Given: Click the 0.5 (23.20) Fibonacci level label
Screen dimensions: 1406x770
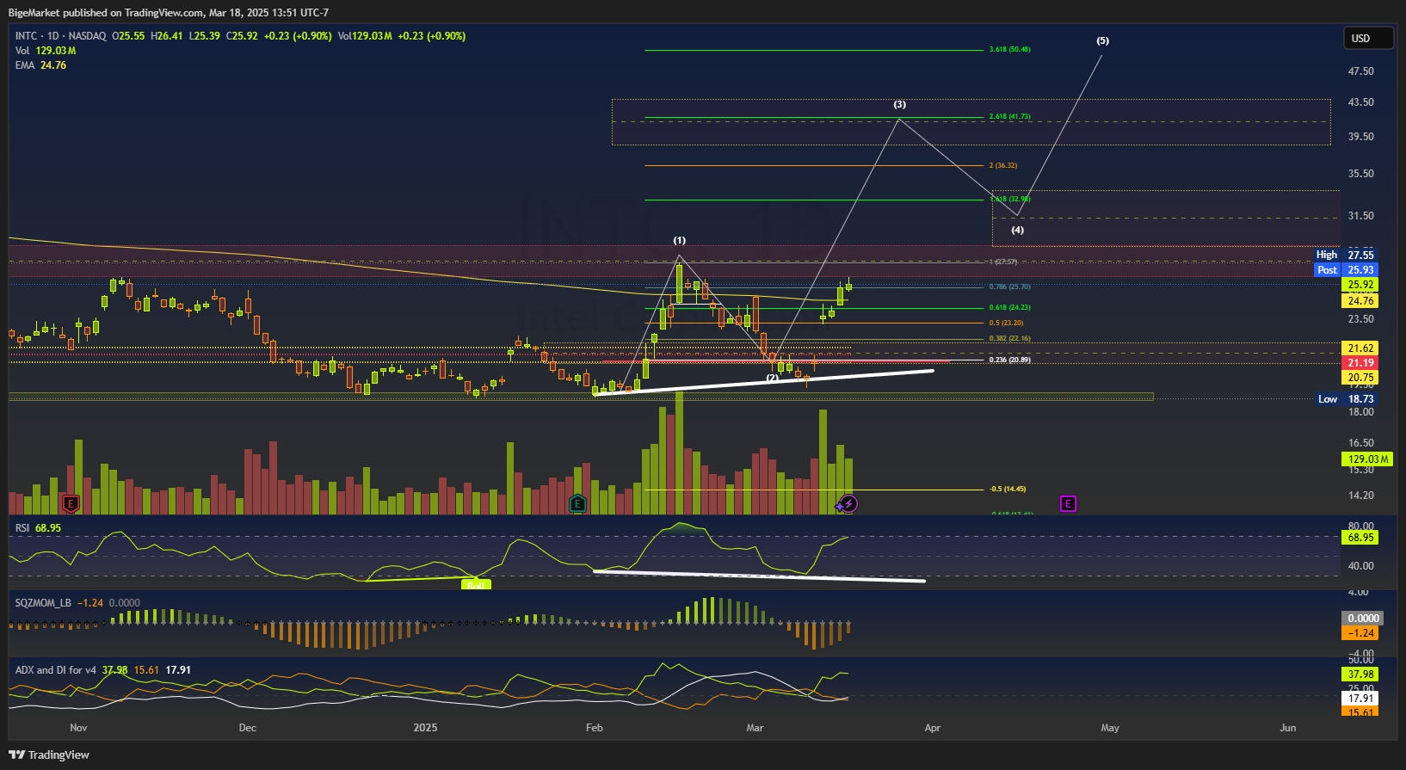Looking at the screenshot, I should [1006, 323].
